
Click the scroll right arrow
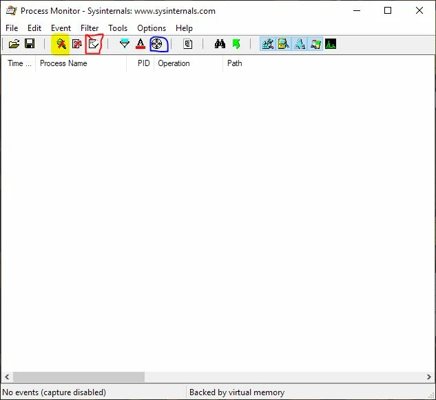429,377
